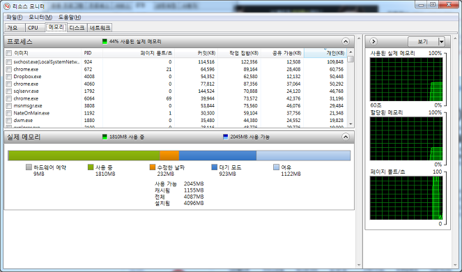
Task: Click the process list scrollbar thumb
Action: [x=351, y=59]
